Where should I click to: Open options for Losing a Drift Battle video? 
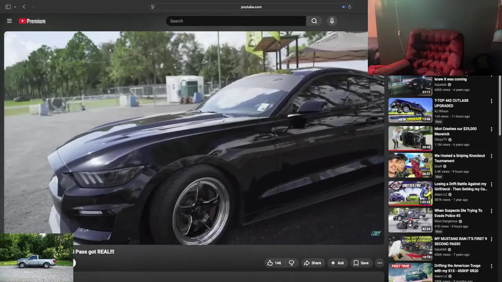point(491,184)
